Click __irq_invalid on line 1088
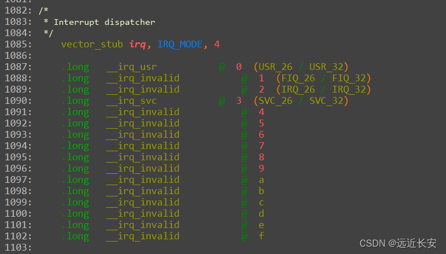The width and height of the screenshot is (446, 254). 143,78
